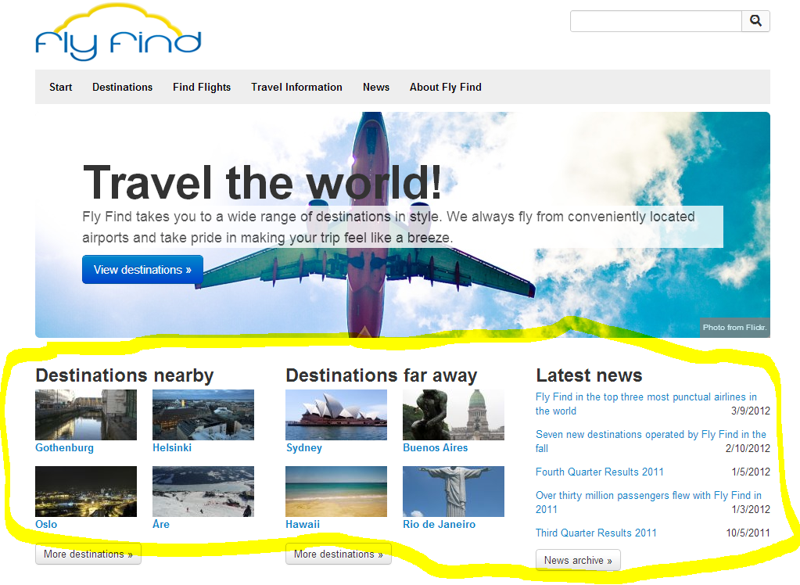Click the Fly Find cloud logo
This screenshot has width=800, height=585.
(118, 35)
